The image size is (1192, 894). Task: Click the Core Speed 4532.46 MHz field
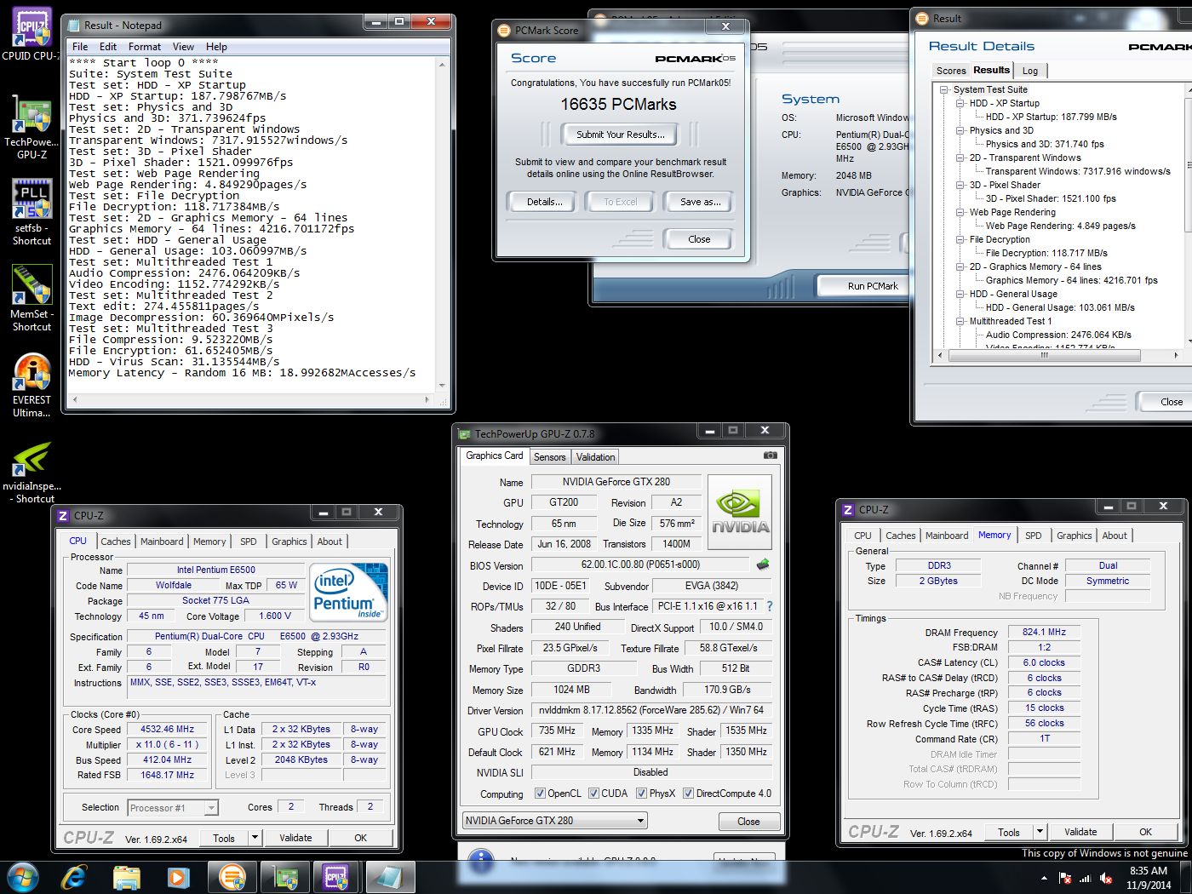point(167,730)
